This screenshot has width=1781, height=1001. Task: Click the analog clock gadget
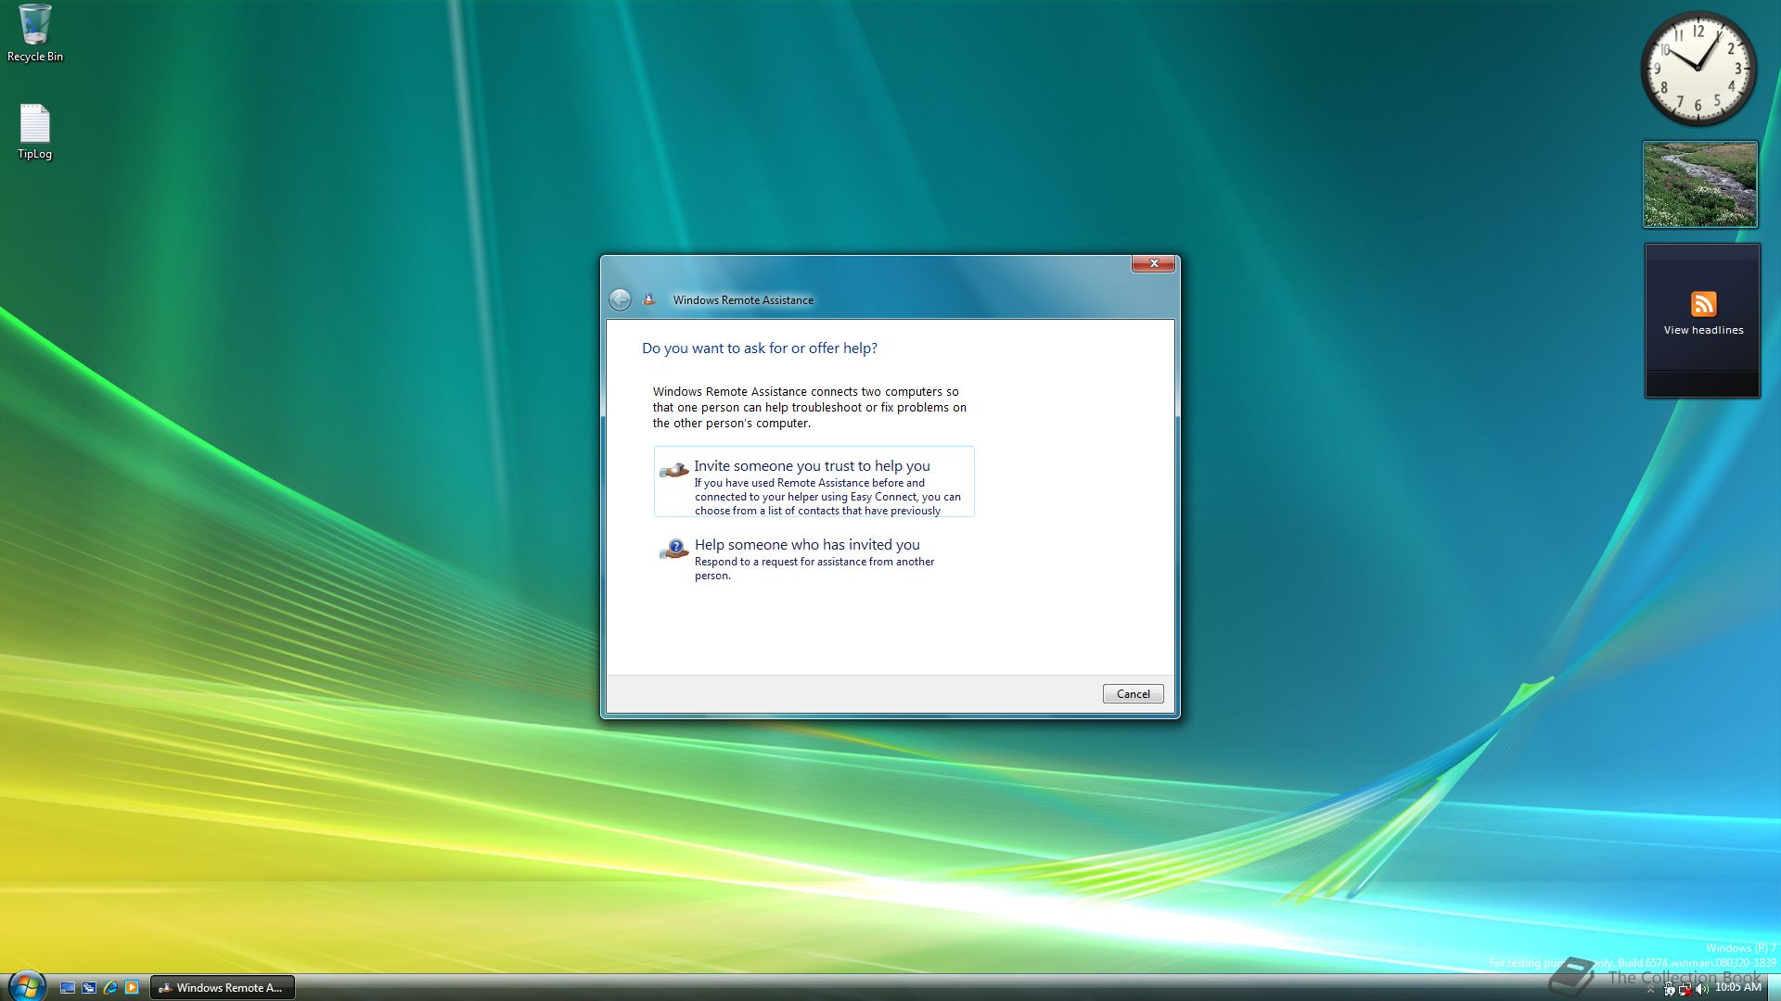tap(1698, 69)
